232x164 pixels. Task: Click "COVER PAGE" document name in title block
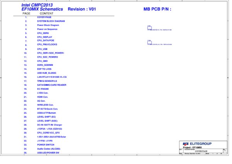[201, 151]
